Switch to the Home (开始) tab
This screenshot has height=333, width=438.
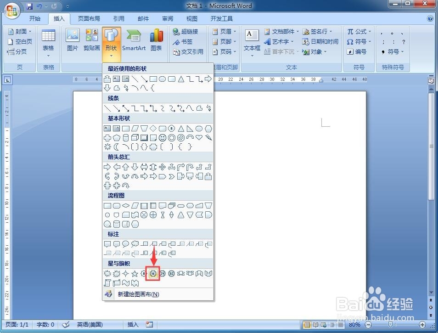click(x=35, y=19)
